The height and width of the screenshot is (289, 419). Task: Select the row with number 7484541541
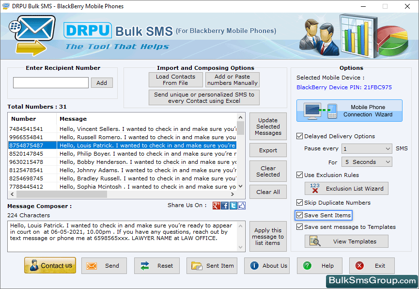click(123, 129)
